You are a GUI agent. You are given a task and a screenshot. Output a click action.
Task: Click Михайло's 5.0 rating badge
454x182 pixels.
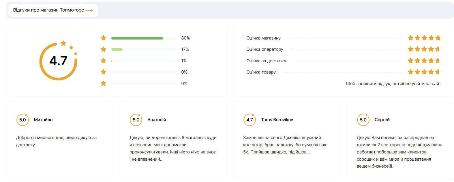point(22,120)
